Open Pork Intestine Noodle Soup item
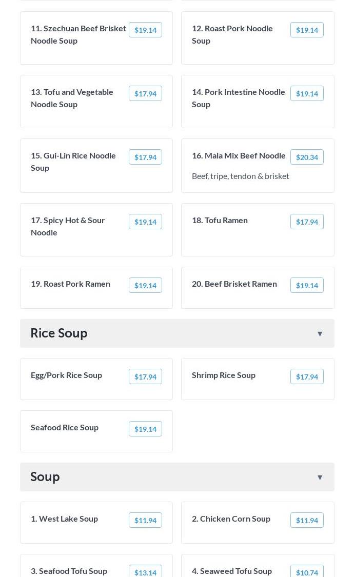 [x=239, y=98]
